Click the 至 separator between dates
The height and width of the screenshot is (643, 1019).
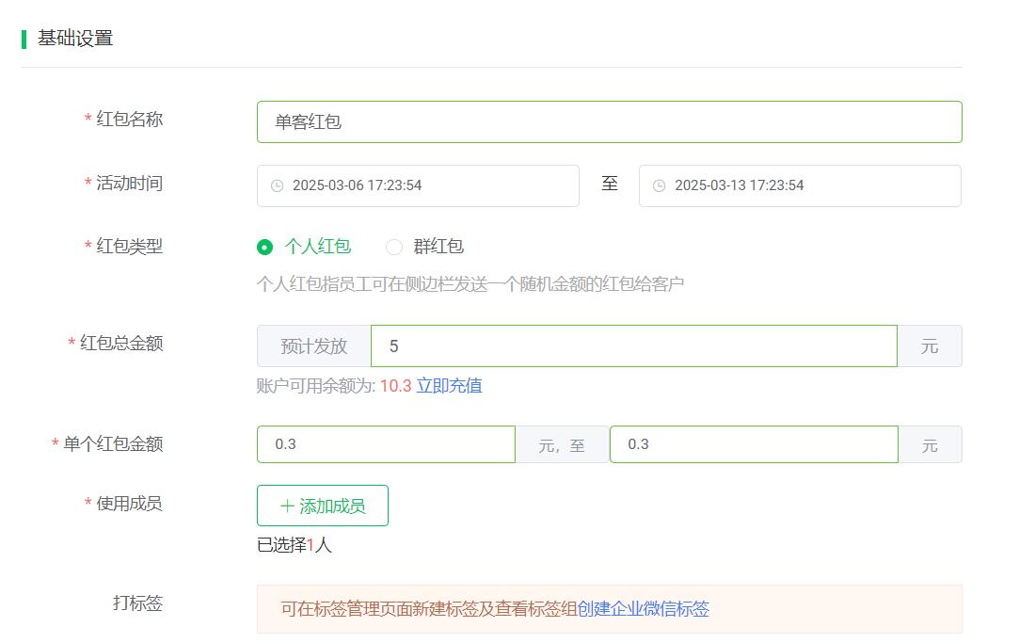tap(610, 184)
